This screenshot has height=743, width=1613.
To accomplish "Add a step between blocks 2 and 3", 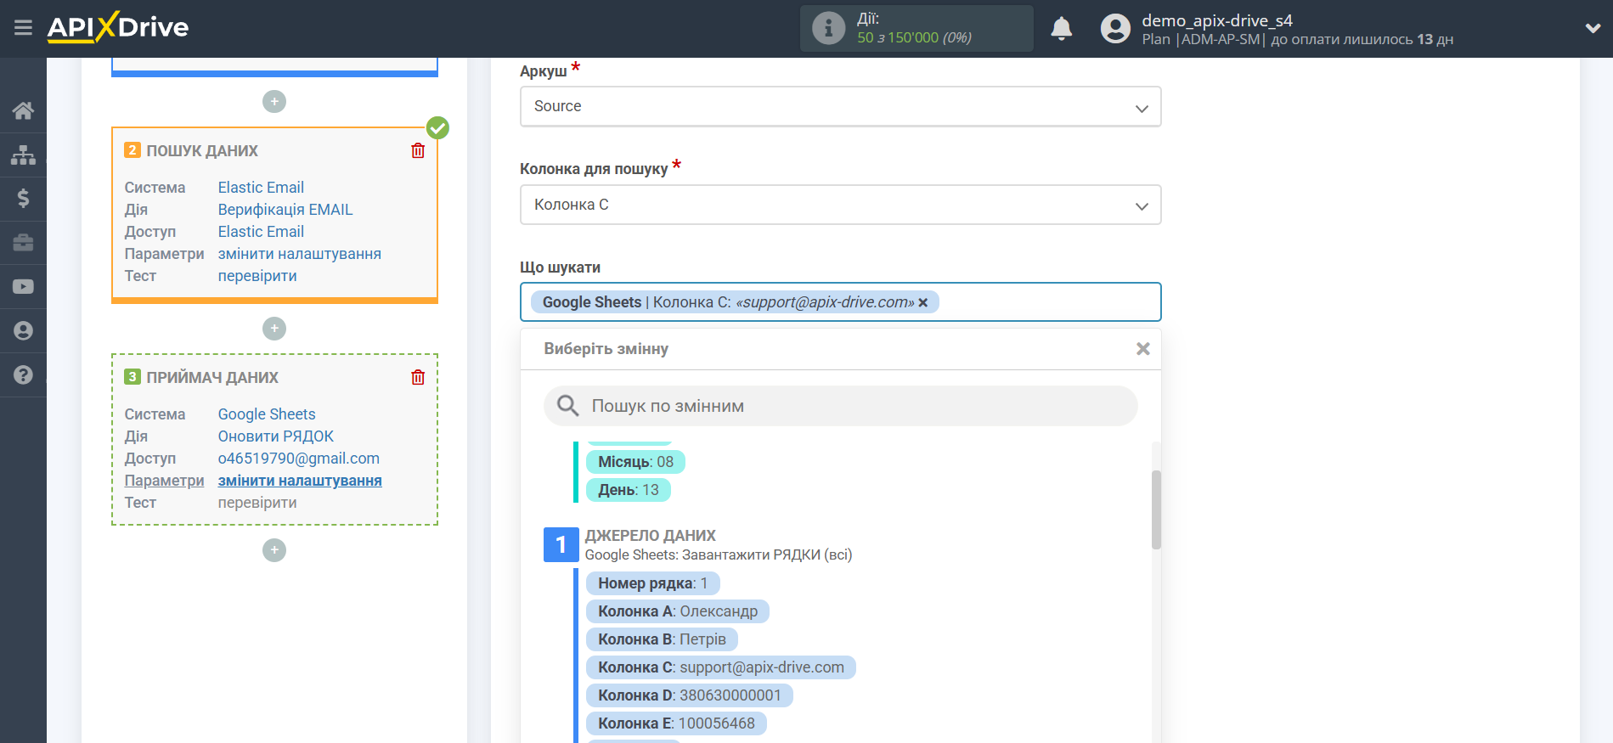I will pos(274,329).
